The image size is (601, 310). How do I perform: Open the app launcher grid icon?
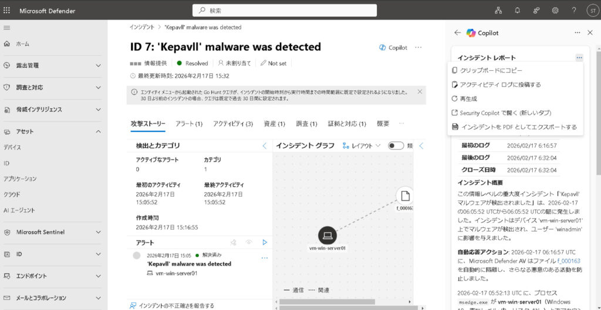click(7, 11)
